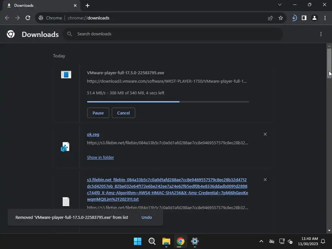This screenshot has width=332, height=249.
Task: Open the network status tray icon
Action: pos(282,241)
